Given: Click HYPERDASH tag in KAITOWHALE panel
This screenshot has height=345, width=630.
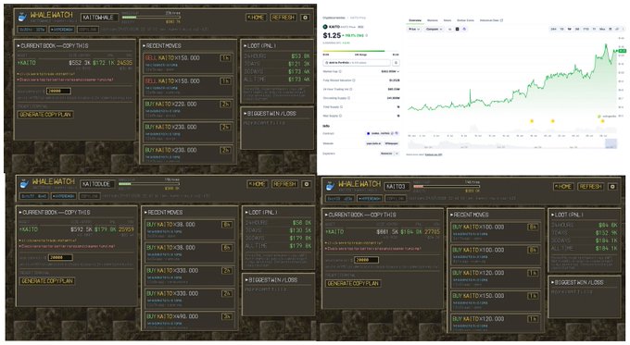Looking at the screenshot, I should (62, 30).
